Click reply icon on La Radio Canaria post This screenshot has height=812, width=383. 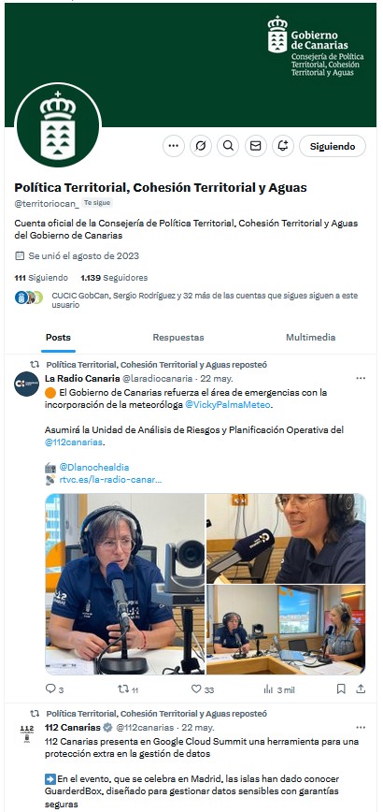point(50,689)
